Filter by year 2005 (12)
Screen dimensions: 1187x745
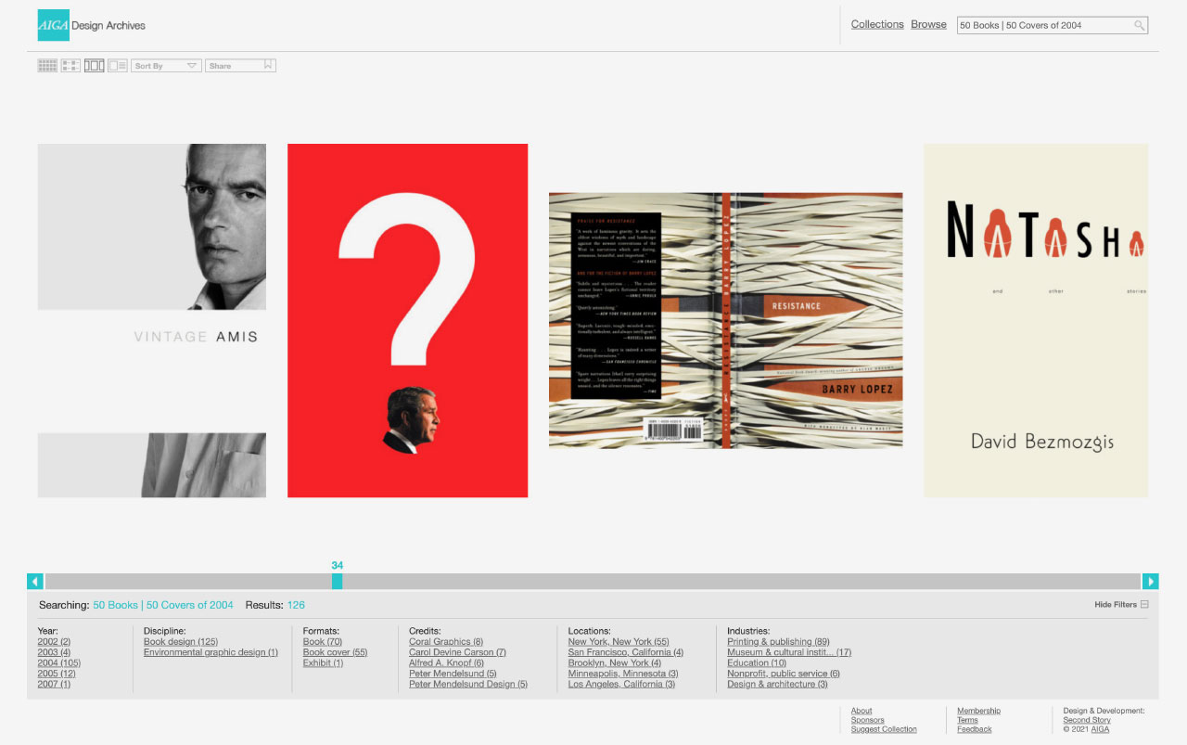[x=57, y=674]
